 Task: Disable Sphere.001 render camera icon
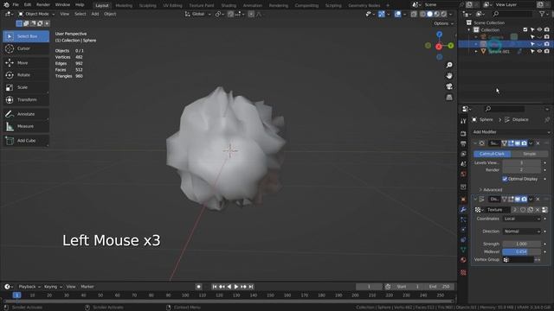pyautogui.click(x=546, y=52)
